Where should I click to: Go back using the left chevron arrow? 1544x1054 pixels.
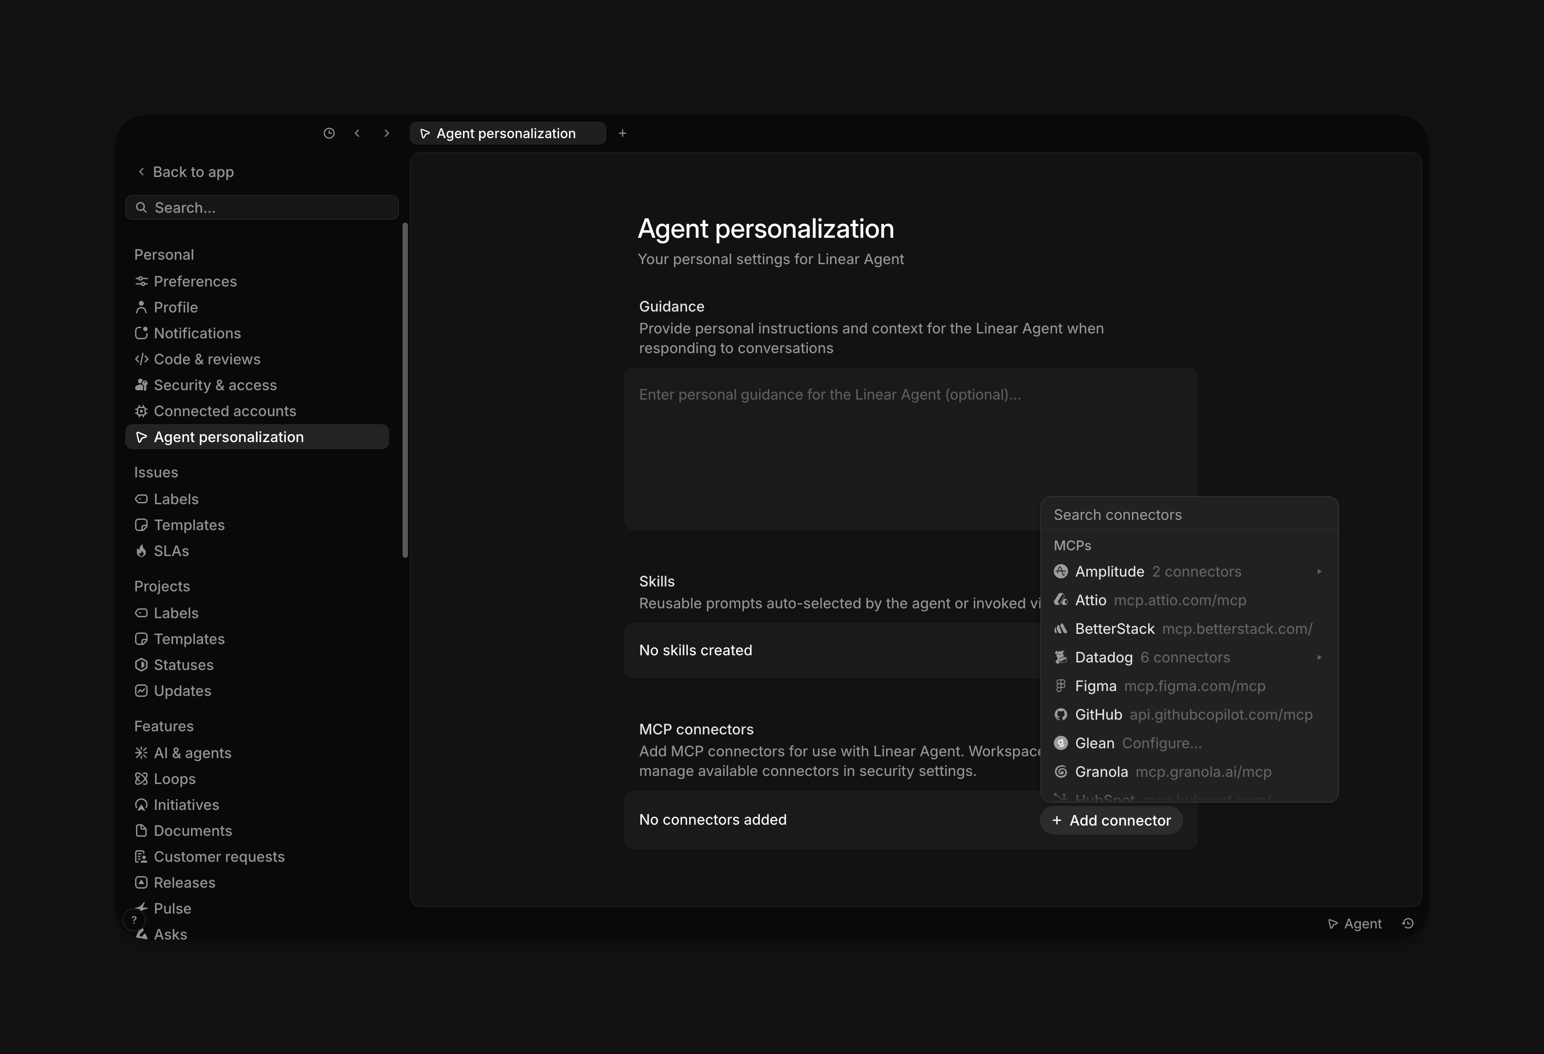[x=357, y=134]
